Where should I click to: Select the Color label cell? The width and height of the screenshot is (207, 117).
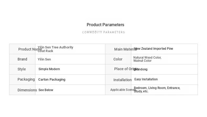point(118,59)
